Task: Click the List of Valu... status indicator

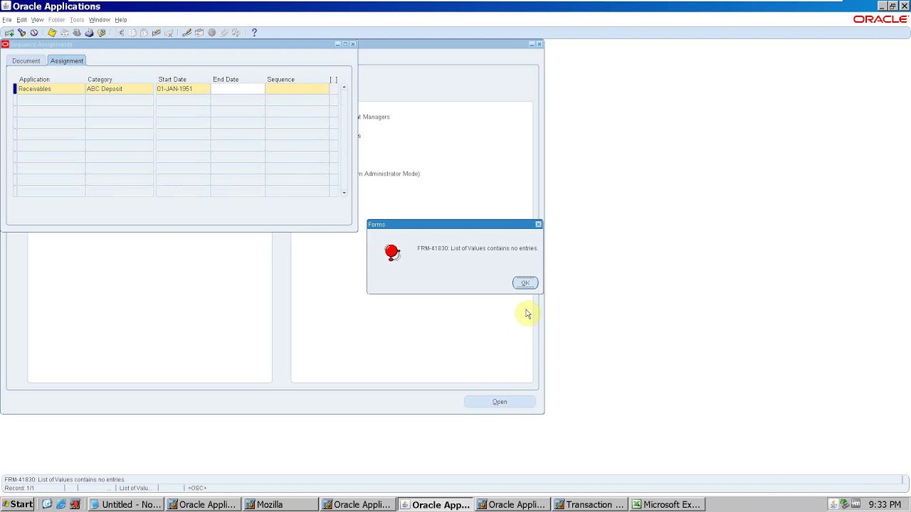Action: coord(135,488)
